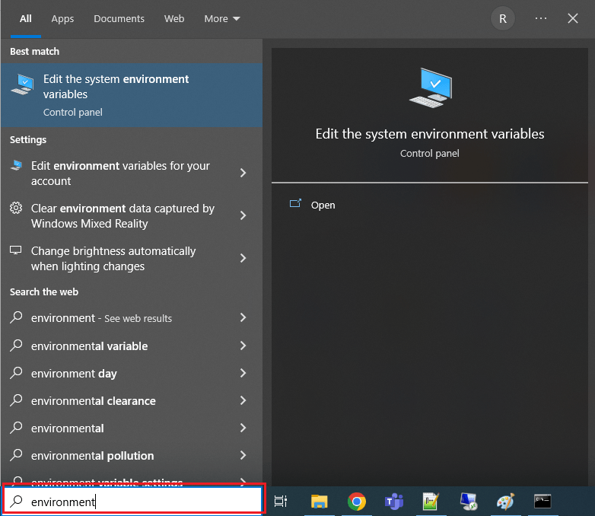This screenshot has width=595, height=516.
Task: Open the remote desktop monitor taskbar icon
Action: (468, 502)
